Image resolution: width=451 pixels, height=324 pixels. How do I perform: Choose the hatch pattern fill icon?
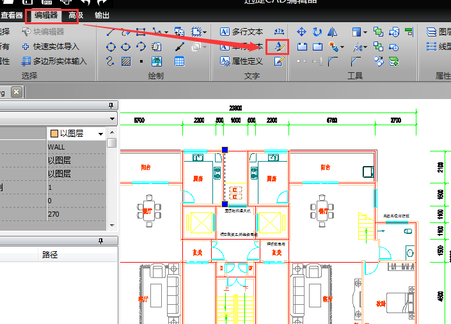(x=126, y=61)
